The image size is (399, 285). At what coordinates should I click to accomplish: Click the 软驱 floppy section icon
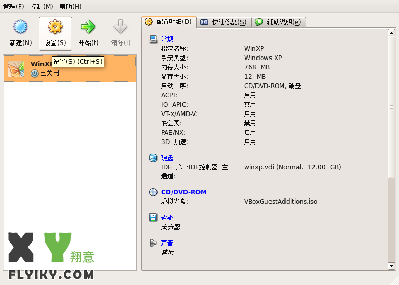click(x=153, y=218)
